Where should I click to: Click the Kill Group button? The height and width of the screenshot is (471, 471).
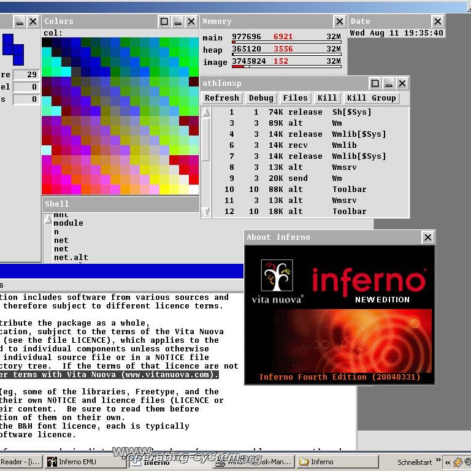(x=371, y=98)
